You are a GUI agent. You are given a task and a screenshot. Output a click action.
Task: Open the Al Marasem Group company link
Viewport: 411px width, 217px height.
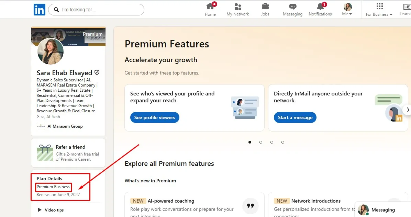tap(65, 126)
